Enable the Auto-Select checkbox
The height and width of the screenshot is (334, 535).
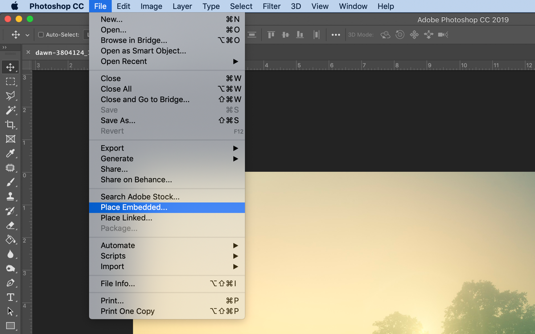coord(41,35)
